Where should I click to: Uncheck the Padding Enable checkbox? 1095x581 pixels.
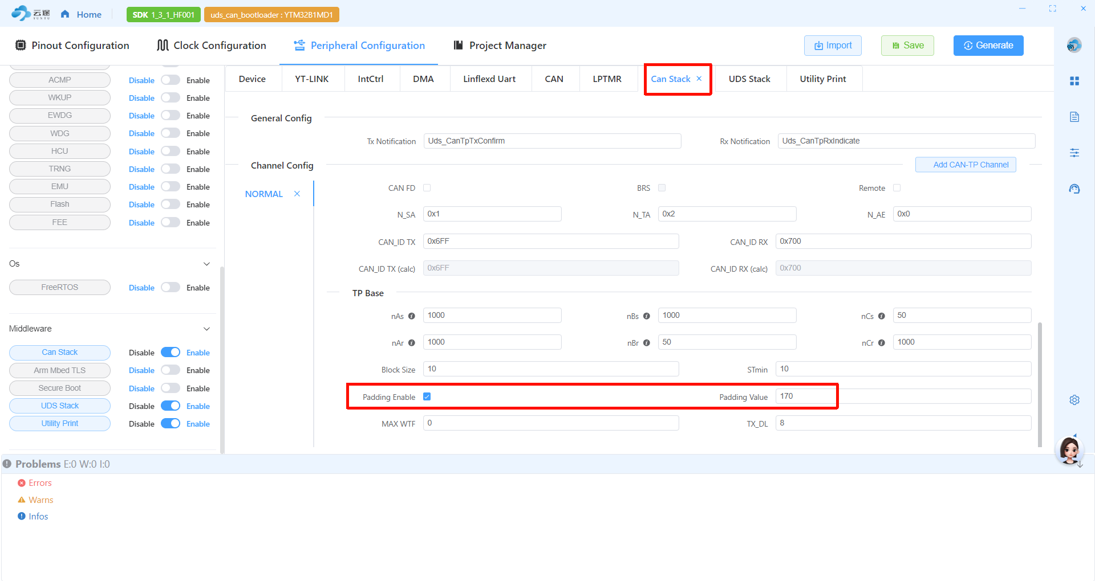point(427,396)
